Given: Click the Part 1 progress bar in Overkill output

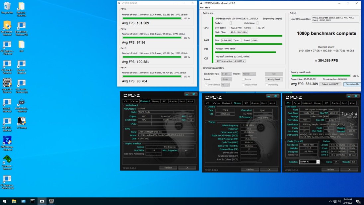Looking at the screenshot, I should [x=151, y=19].
